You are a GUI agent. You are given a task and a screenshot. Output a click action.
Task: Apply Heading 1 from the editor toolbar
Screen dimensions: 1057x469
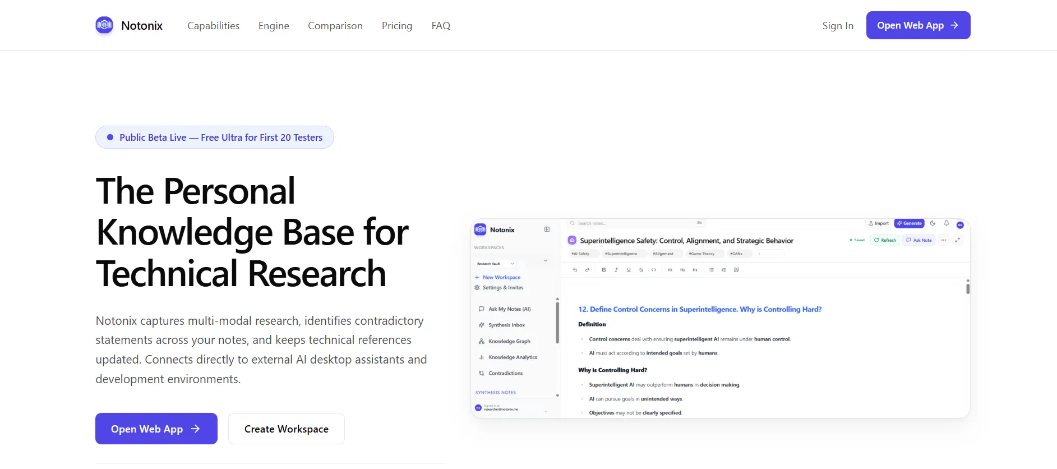click(670, 270)
